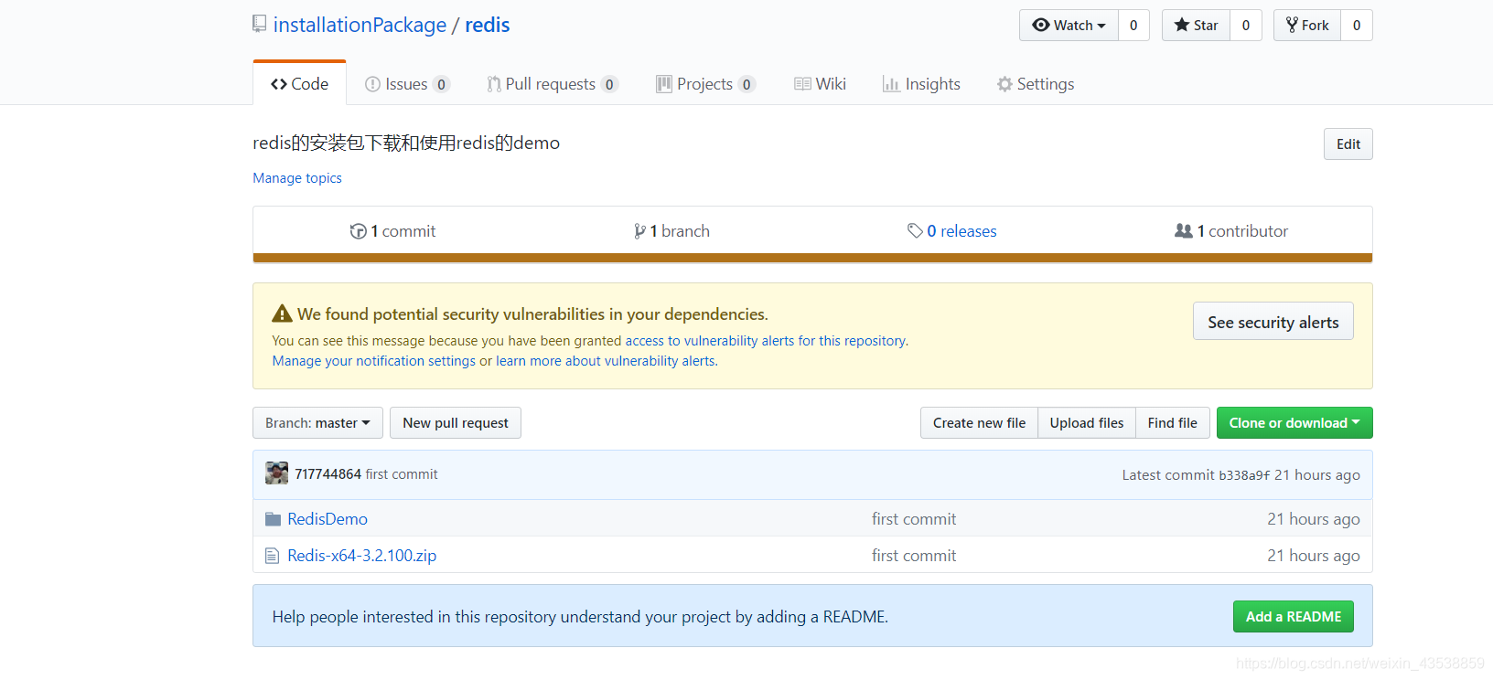Click the watchers count next to Watch
Viewport: 1493px width, 680px height.
coord(1133,26)
